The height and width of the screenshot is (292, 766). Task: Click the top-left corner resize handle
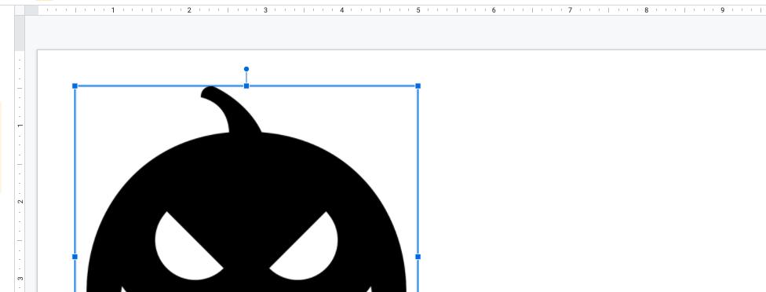point(75,86)
